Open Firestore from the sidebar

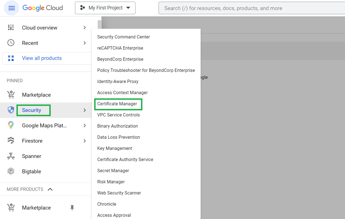32,141
